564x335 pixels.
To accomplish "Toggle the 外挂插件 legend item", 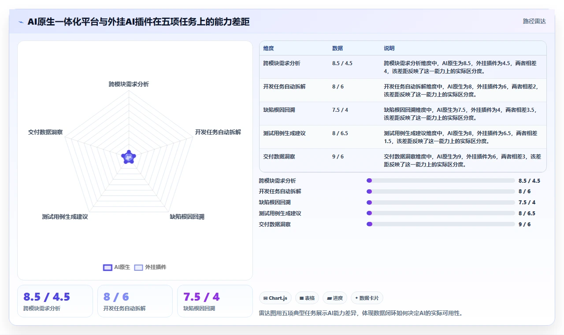I will [150, 267].
